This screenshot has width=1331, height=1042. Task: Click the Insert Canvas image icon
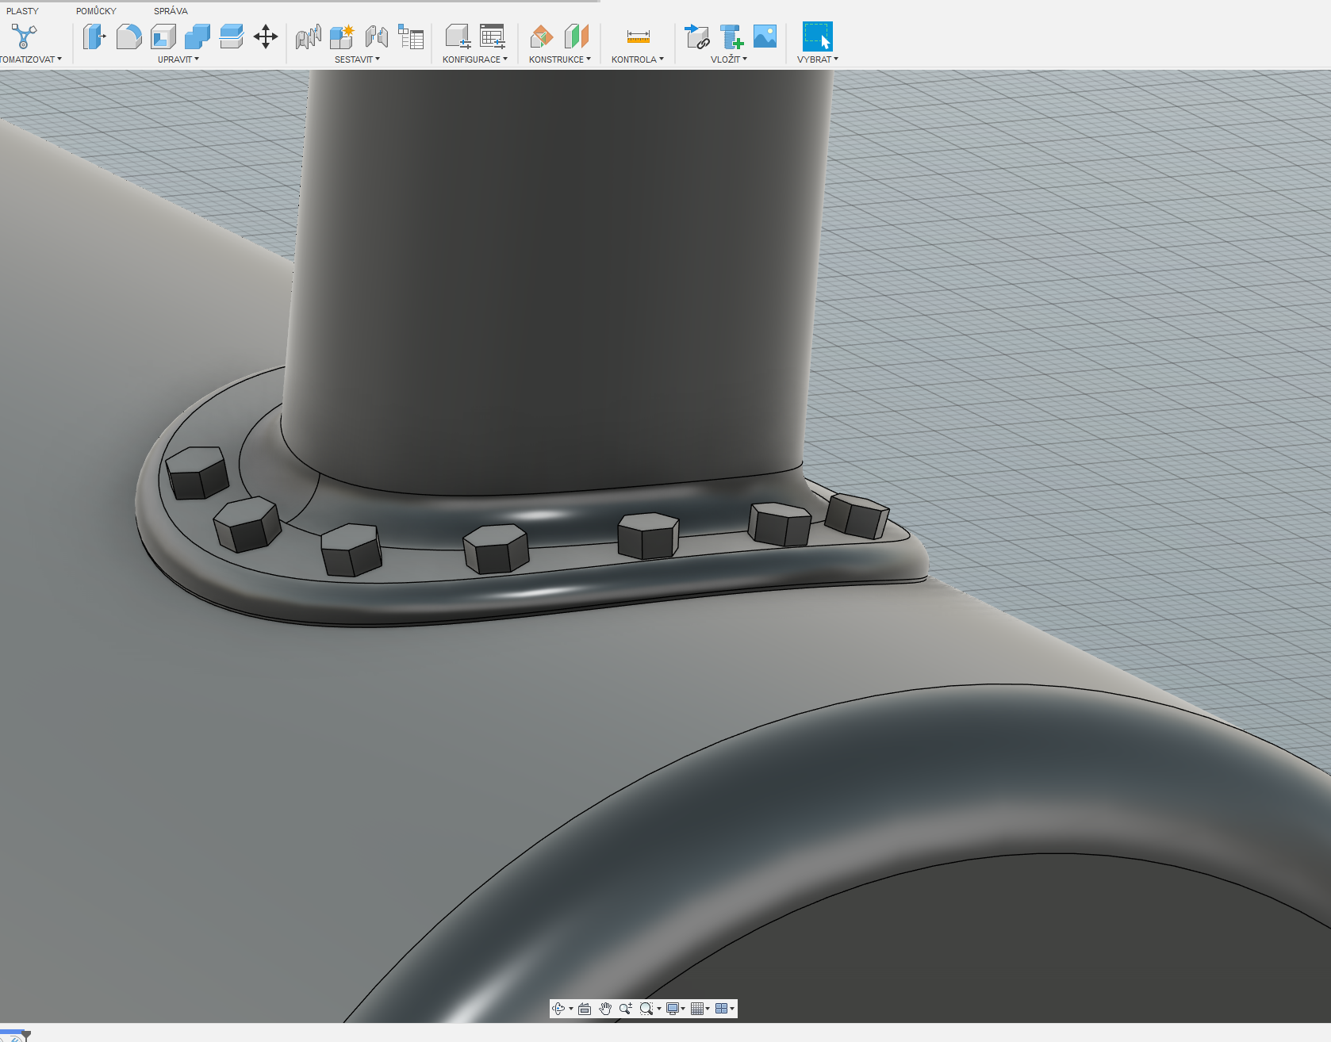[x=765, y=36]
